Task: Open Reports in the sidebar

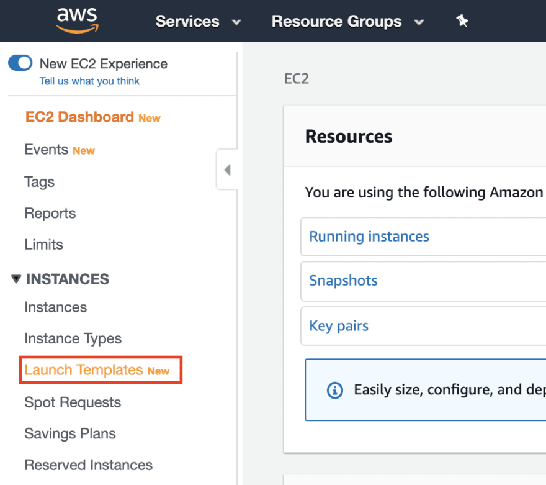Action: tap(50, 213)
